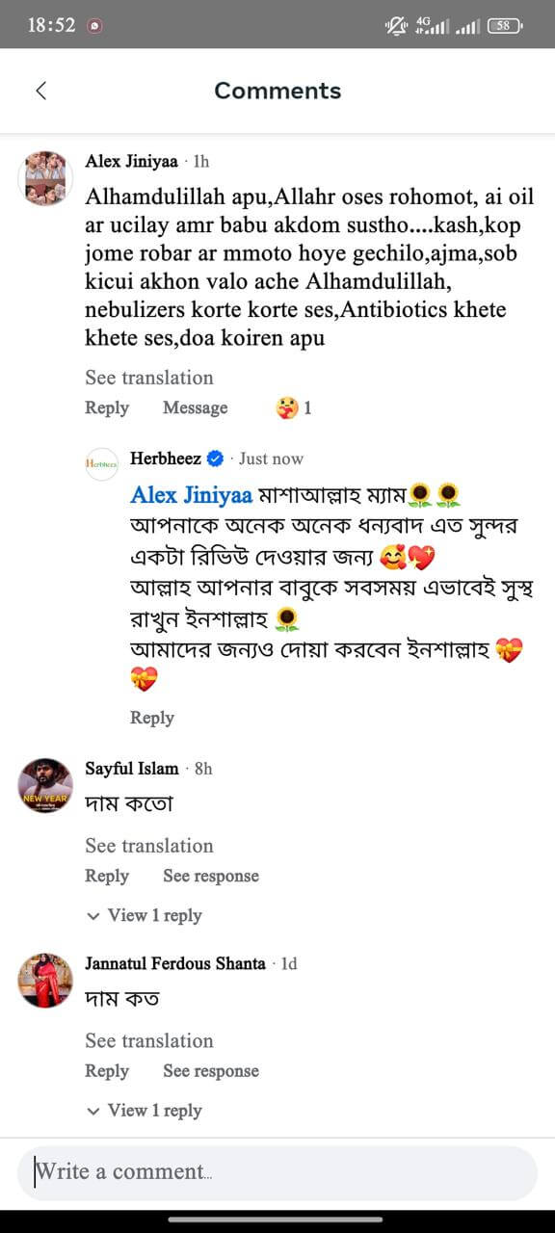The height and width of the screenshot is (1233, 555).
Task: Message Alex Jiniyaa
Action: point(195,407)
